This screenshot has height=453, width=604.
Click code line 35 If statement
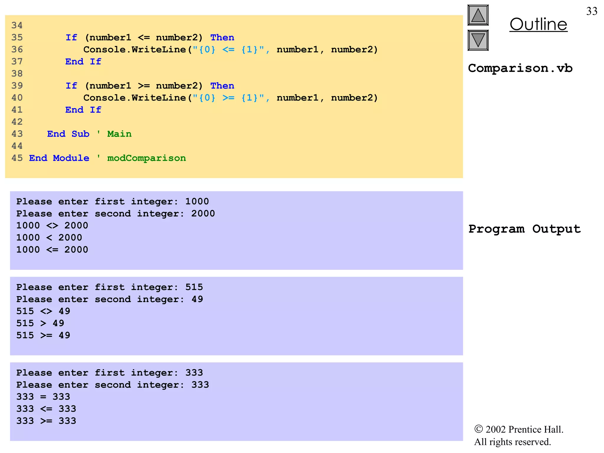150,38
